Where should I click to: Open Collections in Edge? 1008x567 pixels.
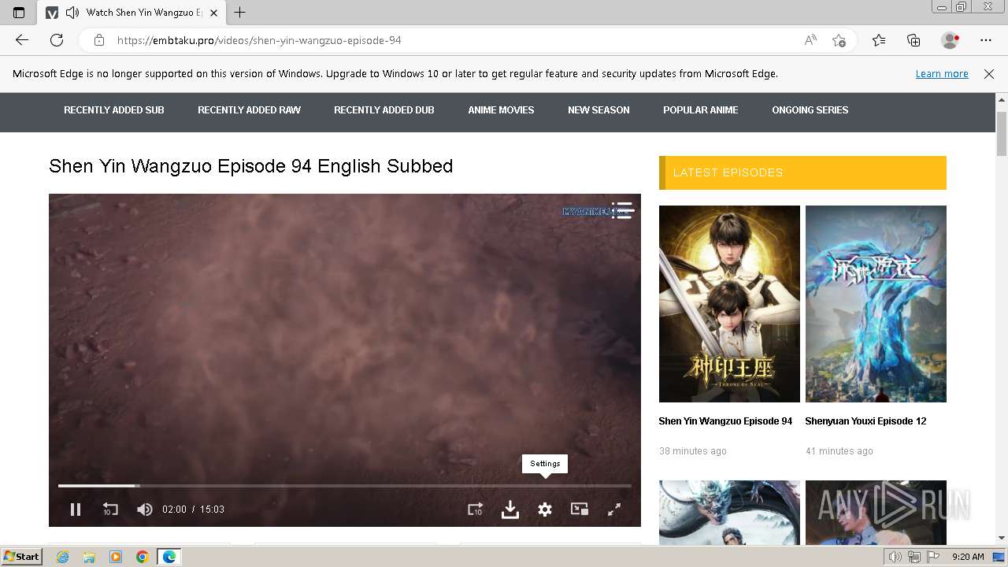click(913, 40)
